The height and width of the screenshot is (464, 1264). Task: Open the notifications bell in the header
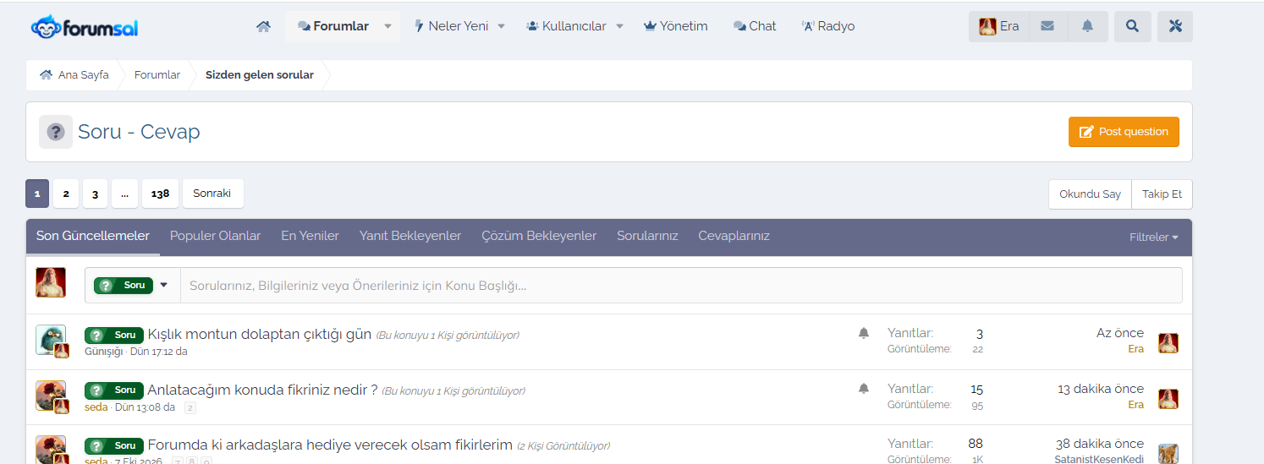pos(1088,26)
